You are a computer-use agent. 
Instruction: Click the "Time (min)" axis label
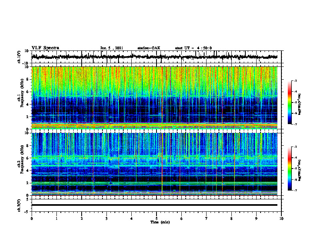pos(160,222)
